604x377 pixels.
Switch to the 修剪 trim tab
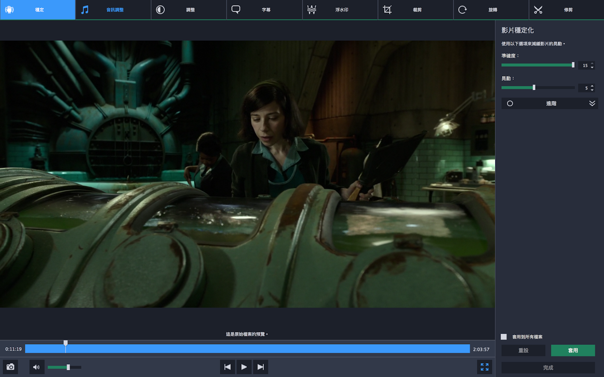[x=567, y=10]
